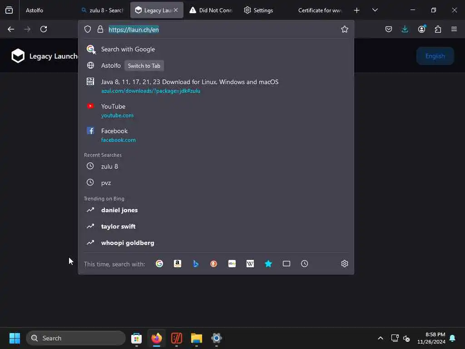
Task: Search open Tabs with the rectangle icon
Action: pos(287,264)
